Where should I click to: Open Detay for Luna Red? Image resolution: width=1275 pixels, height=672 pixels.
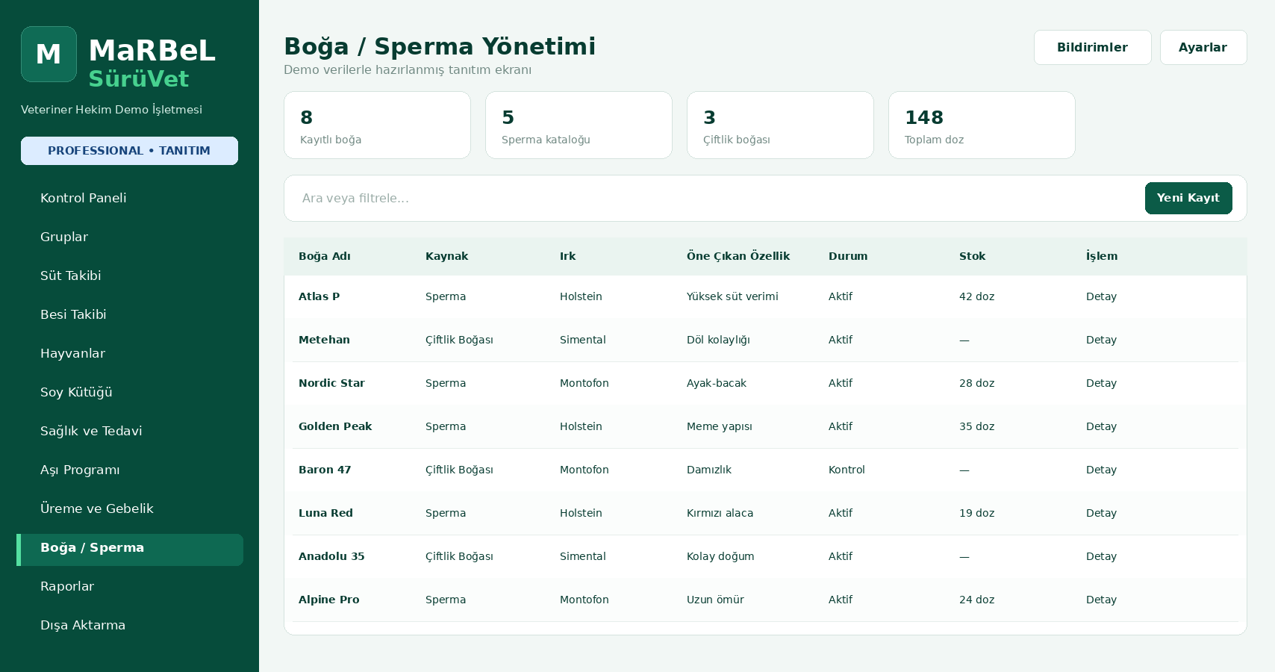(x=1101, y=513)
